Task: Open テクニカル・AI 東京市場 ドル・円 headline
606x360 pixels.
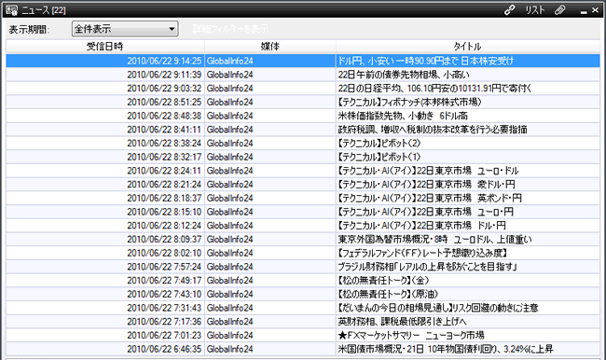Action: tap(421, 226)
